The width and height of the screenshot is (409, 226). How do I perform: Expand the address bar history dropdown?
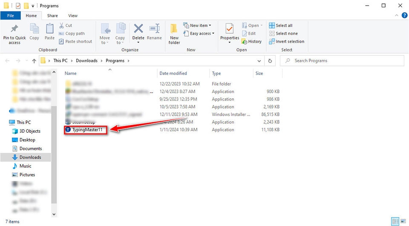click(259, 61)
